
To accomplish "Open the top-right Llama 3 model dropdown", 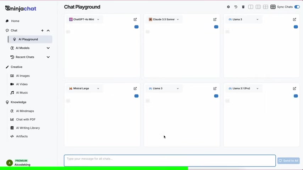I will [x=243, y=19].
